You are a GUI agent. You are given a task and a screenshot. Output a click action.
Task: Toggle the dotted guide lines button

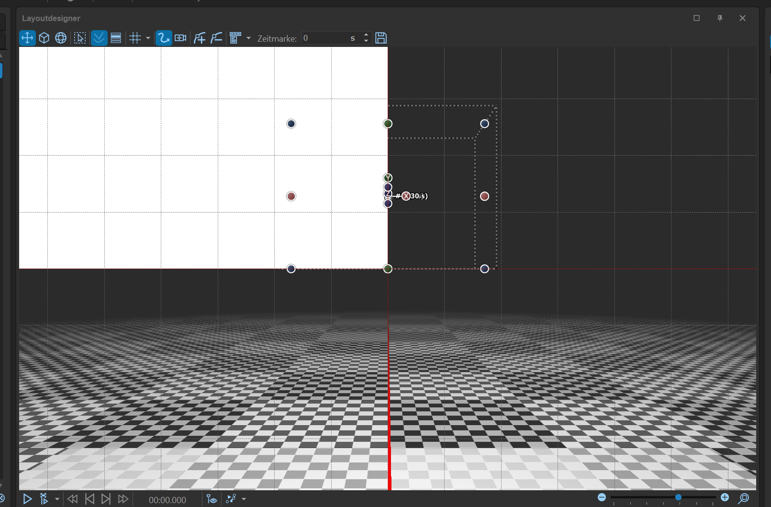(x=99, y=38)
